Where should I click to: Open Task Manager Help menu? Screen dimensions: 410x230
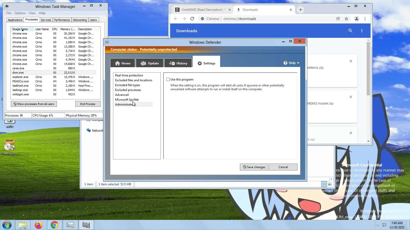[x=42, y=13]
